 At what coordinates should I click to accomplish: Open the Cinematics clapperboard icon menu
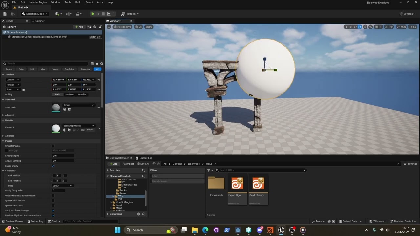[x=79, y=14]
